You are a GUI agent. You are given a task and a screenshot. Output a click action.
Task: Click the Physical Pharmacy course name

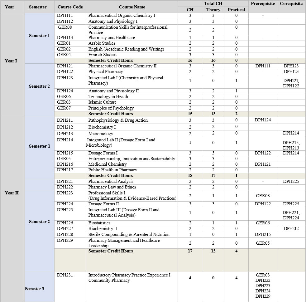pos(106,72)
